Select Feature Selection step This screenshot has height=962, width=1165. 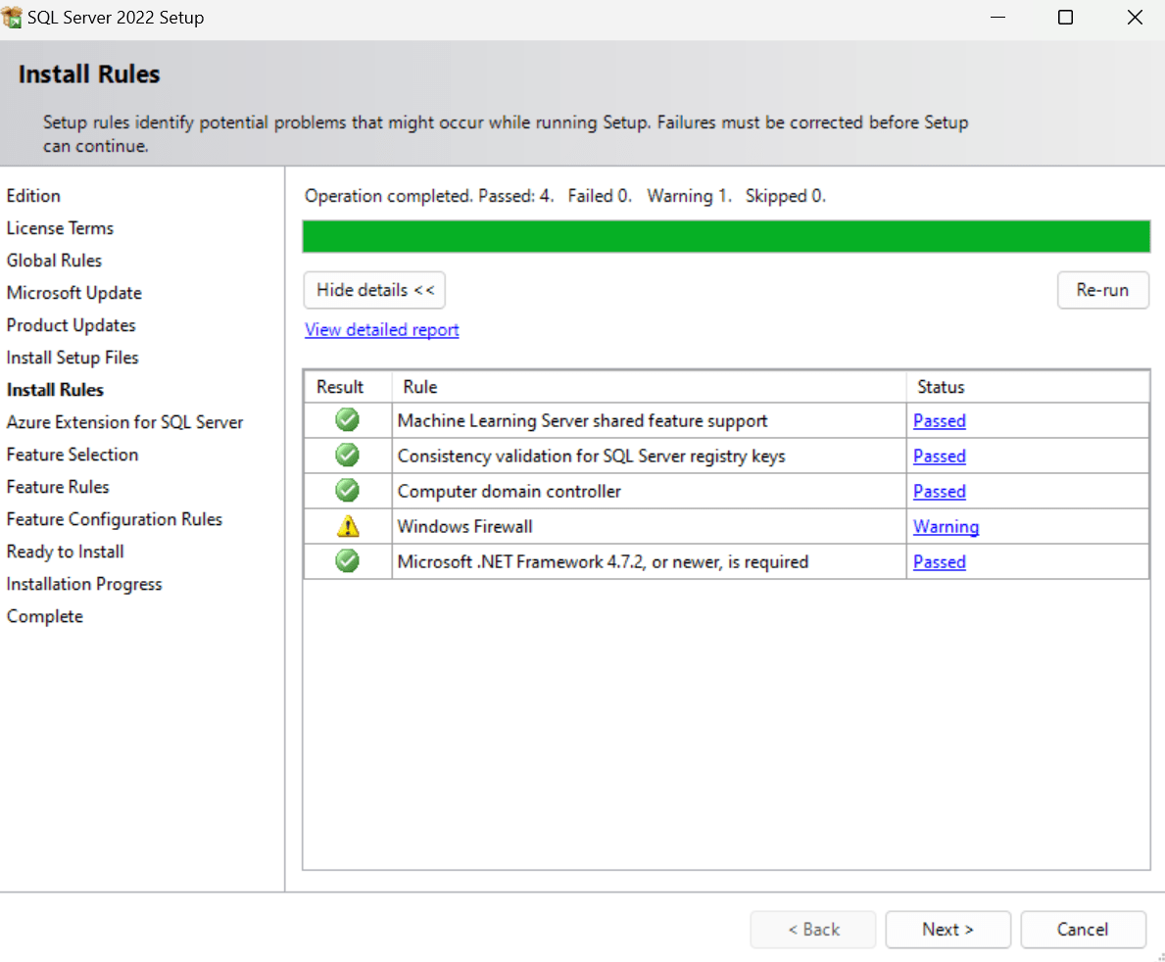(x=73, y=455)
